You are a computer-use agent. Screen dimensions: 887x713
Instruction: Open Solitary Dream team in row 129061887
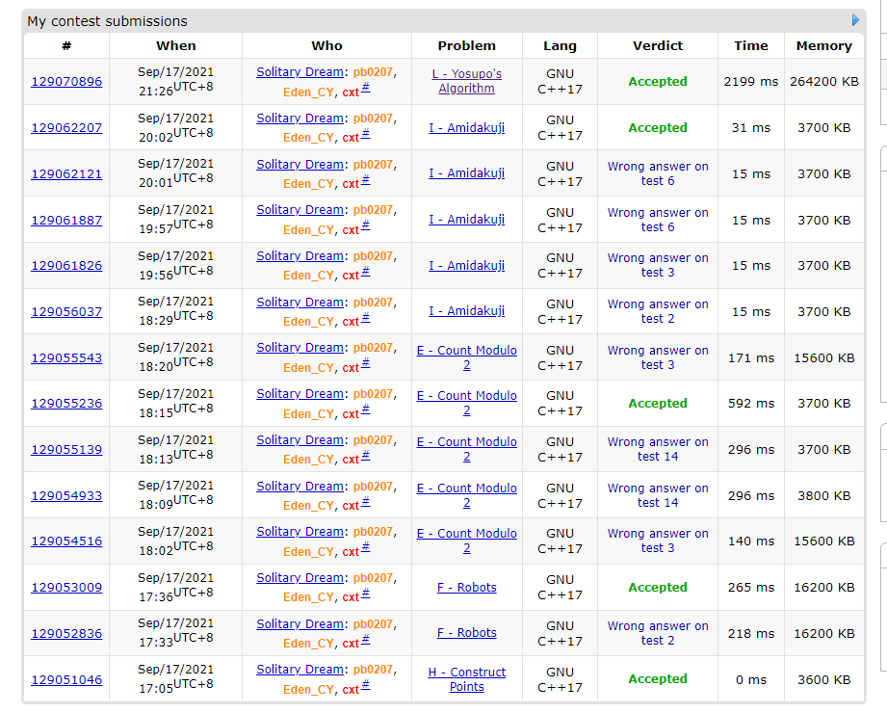[x=300, y=210]
